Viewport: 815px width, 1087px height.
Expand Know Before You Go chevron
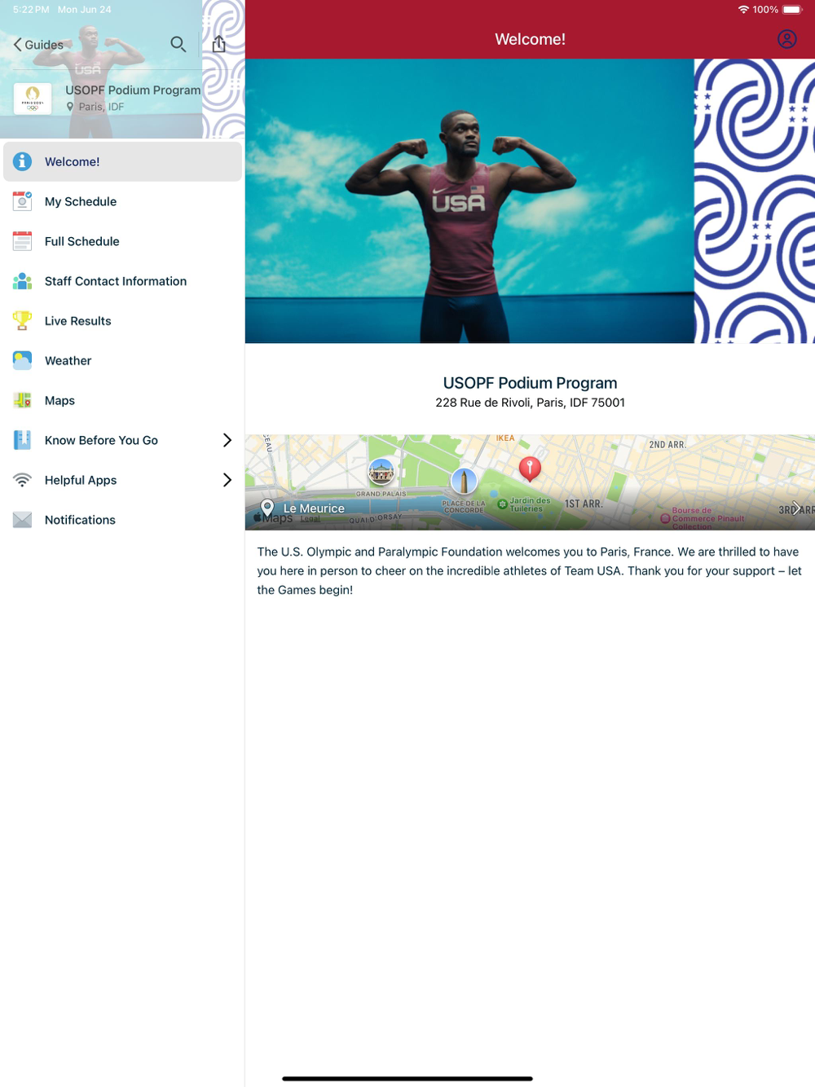(x=227, y=440)
